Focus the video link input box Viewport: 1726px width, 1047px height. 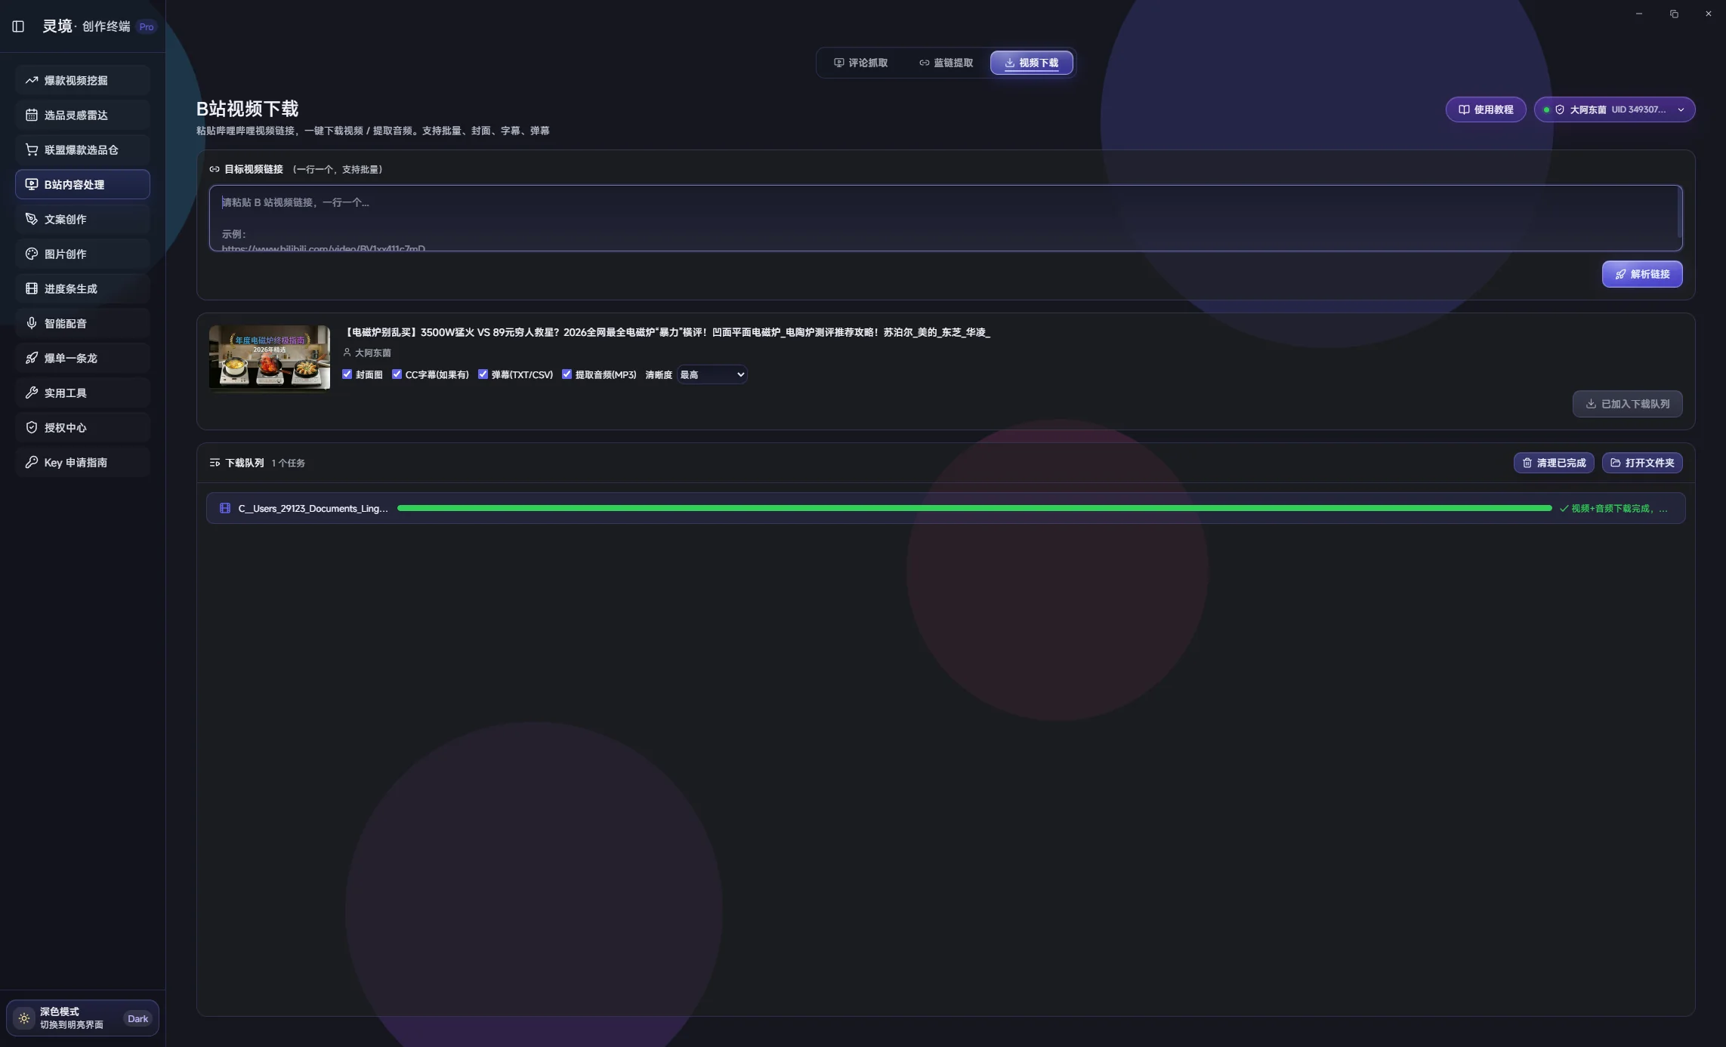pyautogui.click(x=945, y=218)
